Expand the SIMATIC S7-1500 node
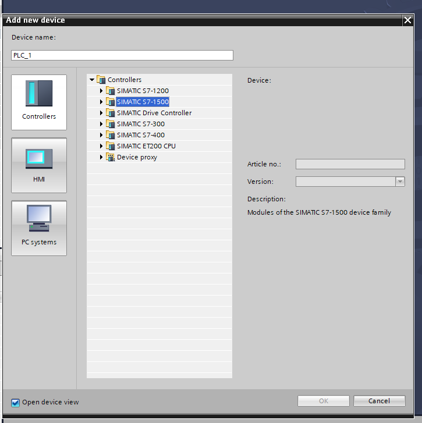The width and height of the screenshot is (422, 423). [101, 102]
